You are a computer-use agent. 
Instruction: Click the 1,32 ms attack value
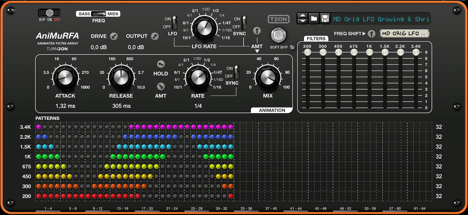click(x=66, y=106)
